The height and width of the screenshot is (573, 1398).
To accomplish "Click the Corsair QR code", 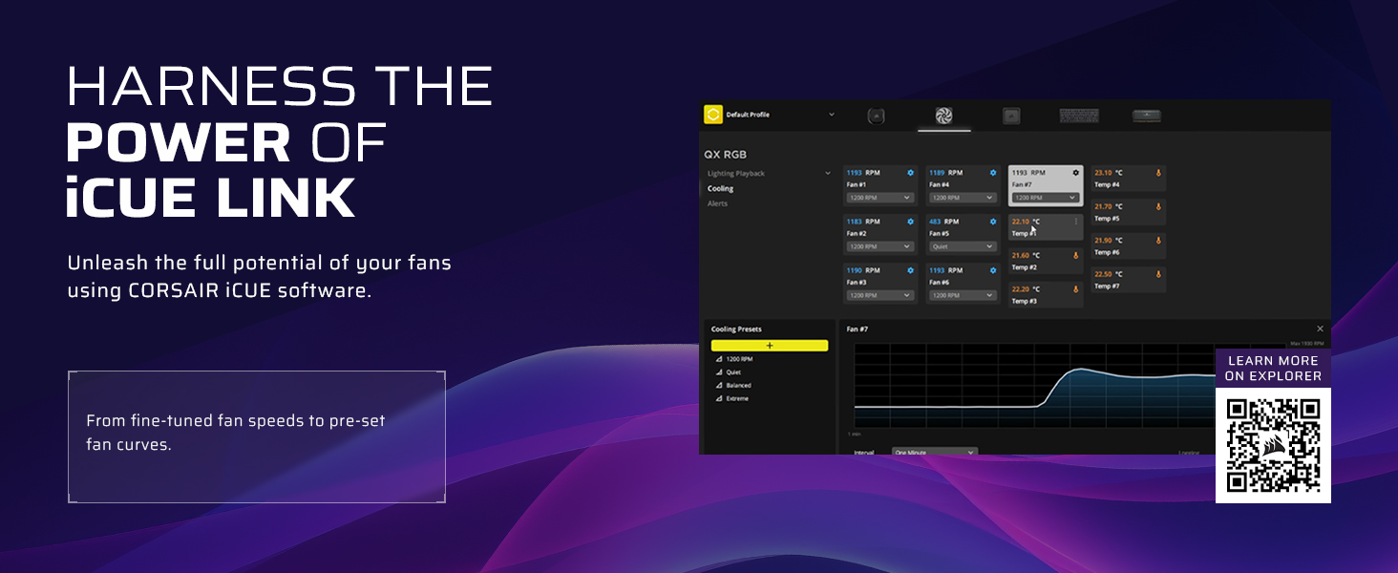I will [1273, 445].
